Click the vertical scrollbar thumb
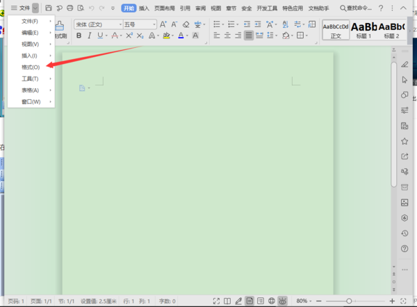 (x=394, y=124)
